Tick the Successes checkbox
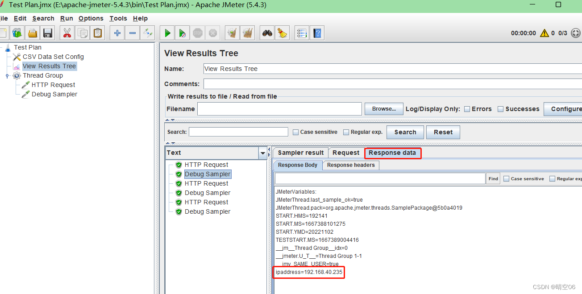582x294 pixels. tap(500, 109)
